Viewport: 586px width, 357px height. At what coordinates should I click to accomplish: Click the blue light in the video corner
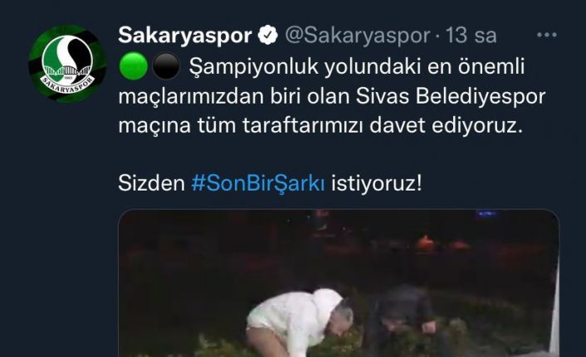click(487, 215)
